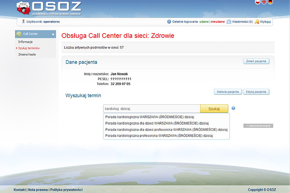The image size is (290, 193).
Task: Click phone number 32 209 07 05
Action: (120, 84)
